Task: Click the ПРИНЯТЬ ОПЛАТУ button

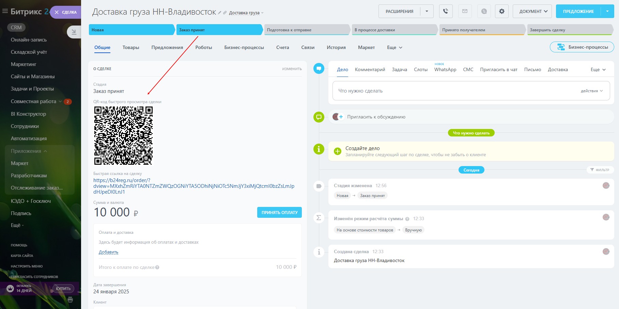Action: pos(279,212)
